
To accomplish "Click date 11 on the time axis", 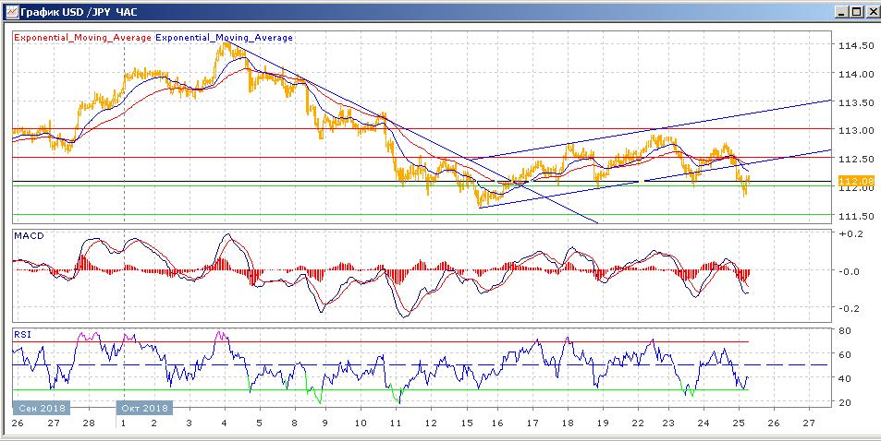I will (396, 423).
